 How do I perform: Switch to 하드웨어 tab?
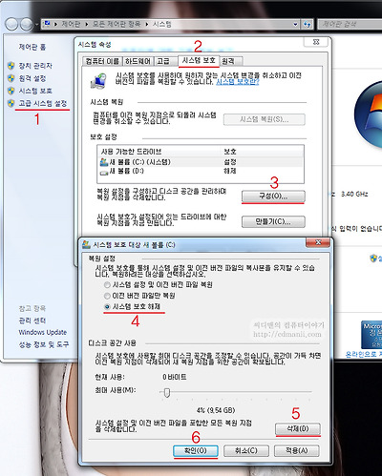click(138, 61)
